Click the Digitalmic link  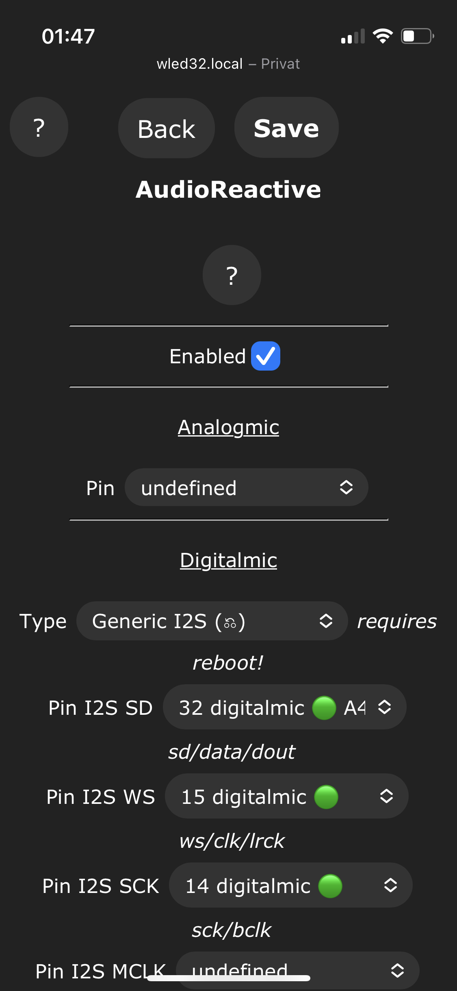[x=228, y=560]
